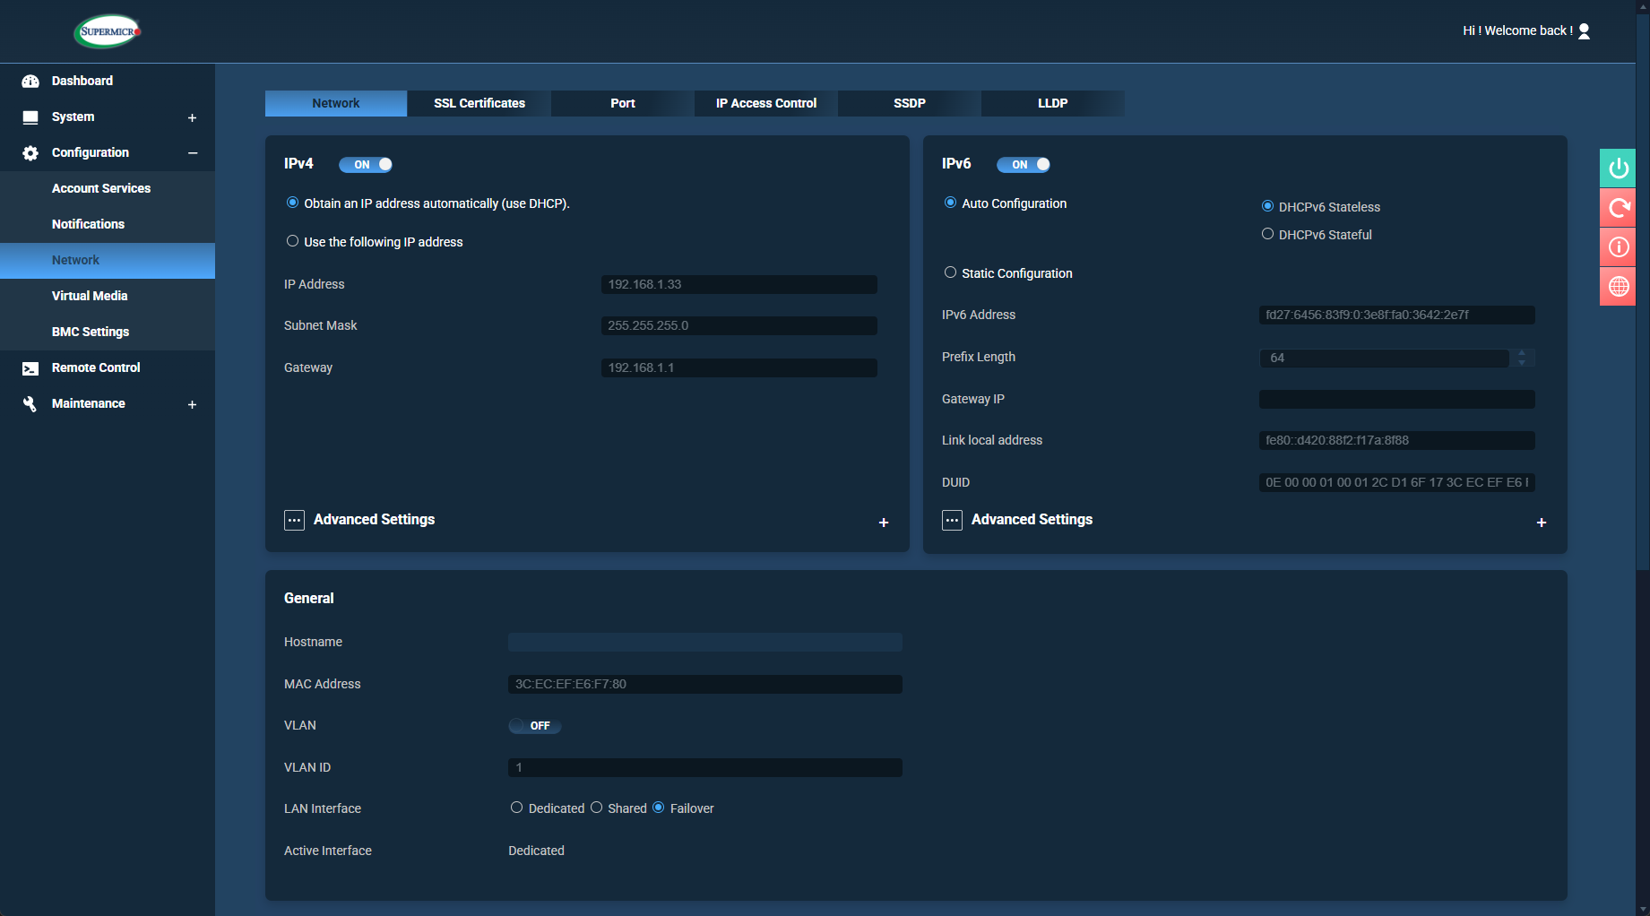1650x916 pixels.
Task: Expand IPv4 Advanced Settings
Action: click(x=883, y=523)
